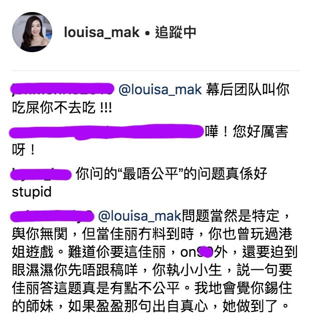Open the louisa_mak username in the header

pos(102,33)
